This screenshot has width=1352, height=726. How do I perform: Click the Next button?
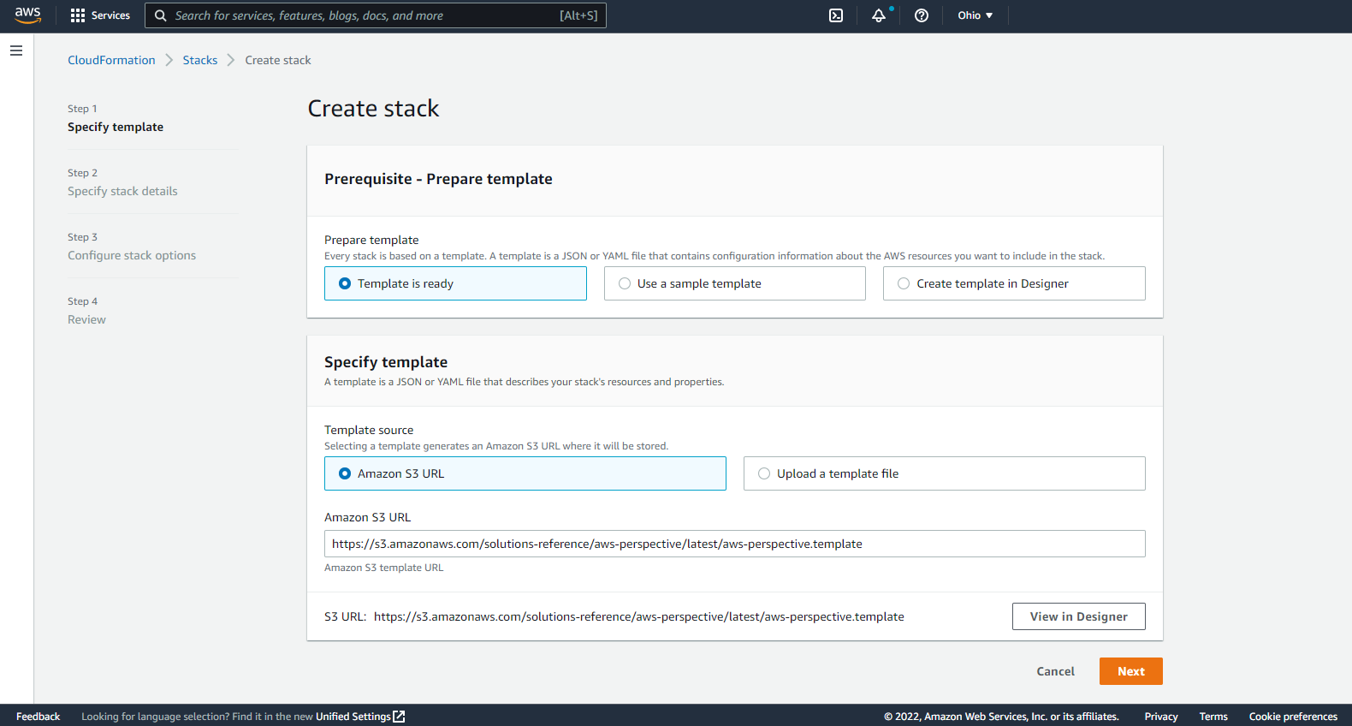[1131, 671]
